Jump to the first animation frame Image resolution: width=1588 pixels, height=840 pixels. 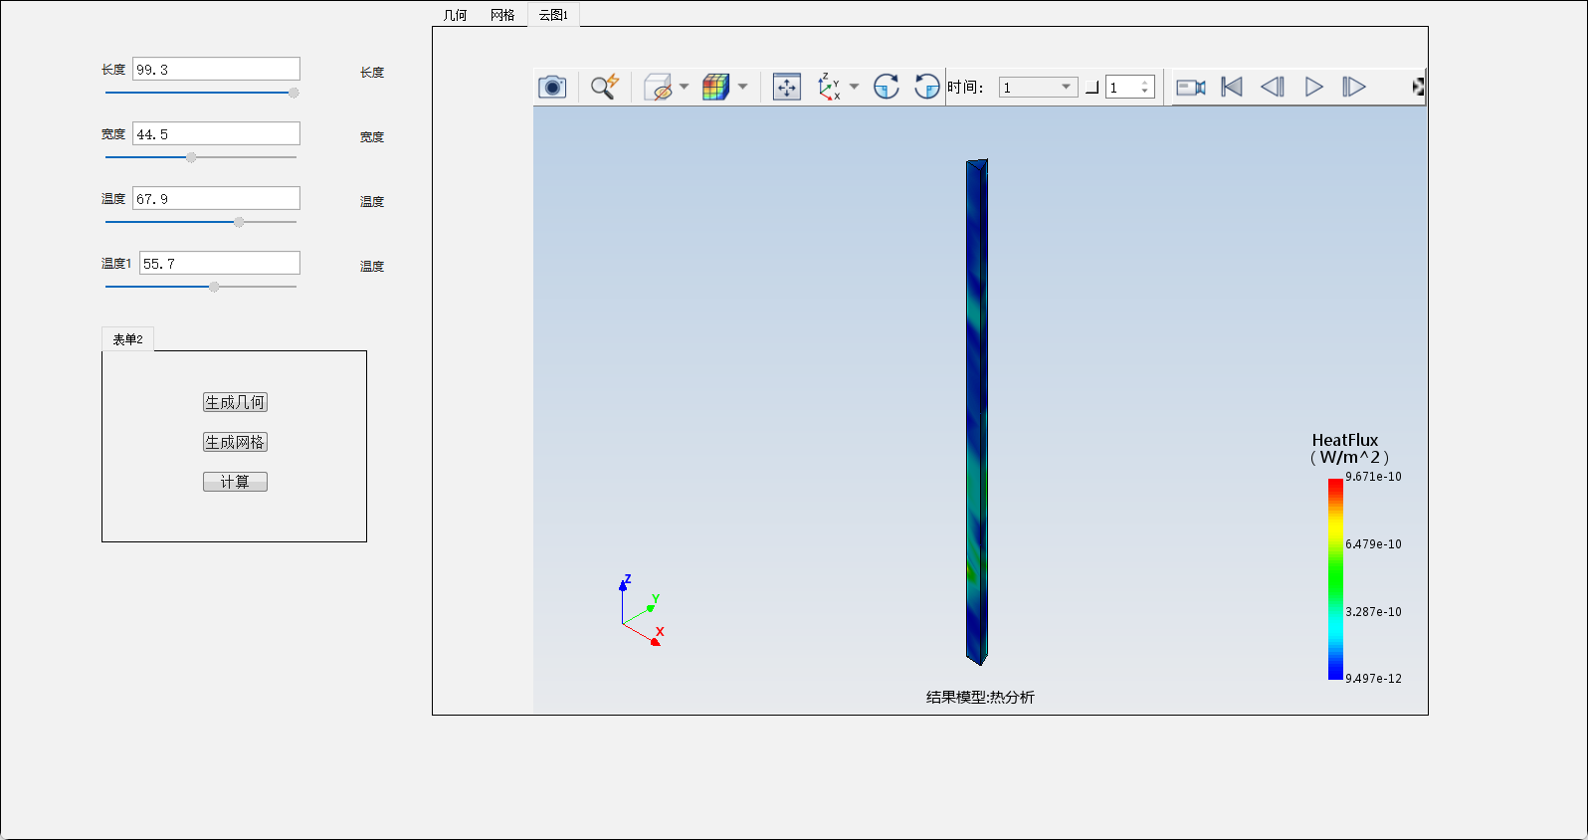tap(1232, 87)
